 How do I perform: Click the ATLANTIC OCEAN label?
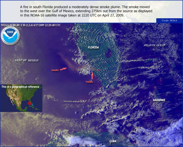(x=154, y=45)
